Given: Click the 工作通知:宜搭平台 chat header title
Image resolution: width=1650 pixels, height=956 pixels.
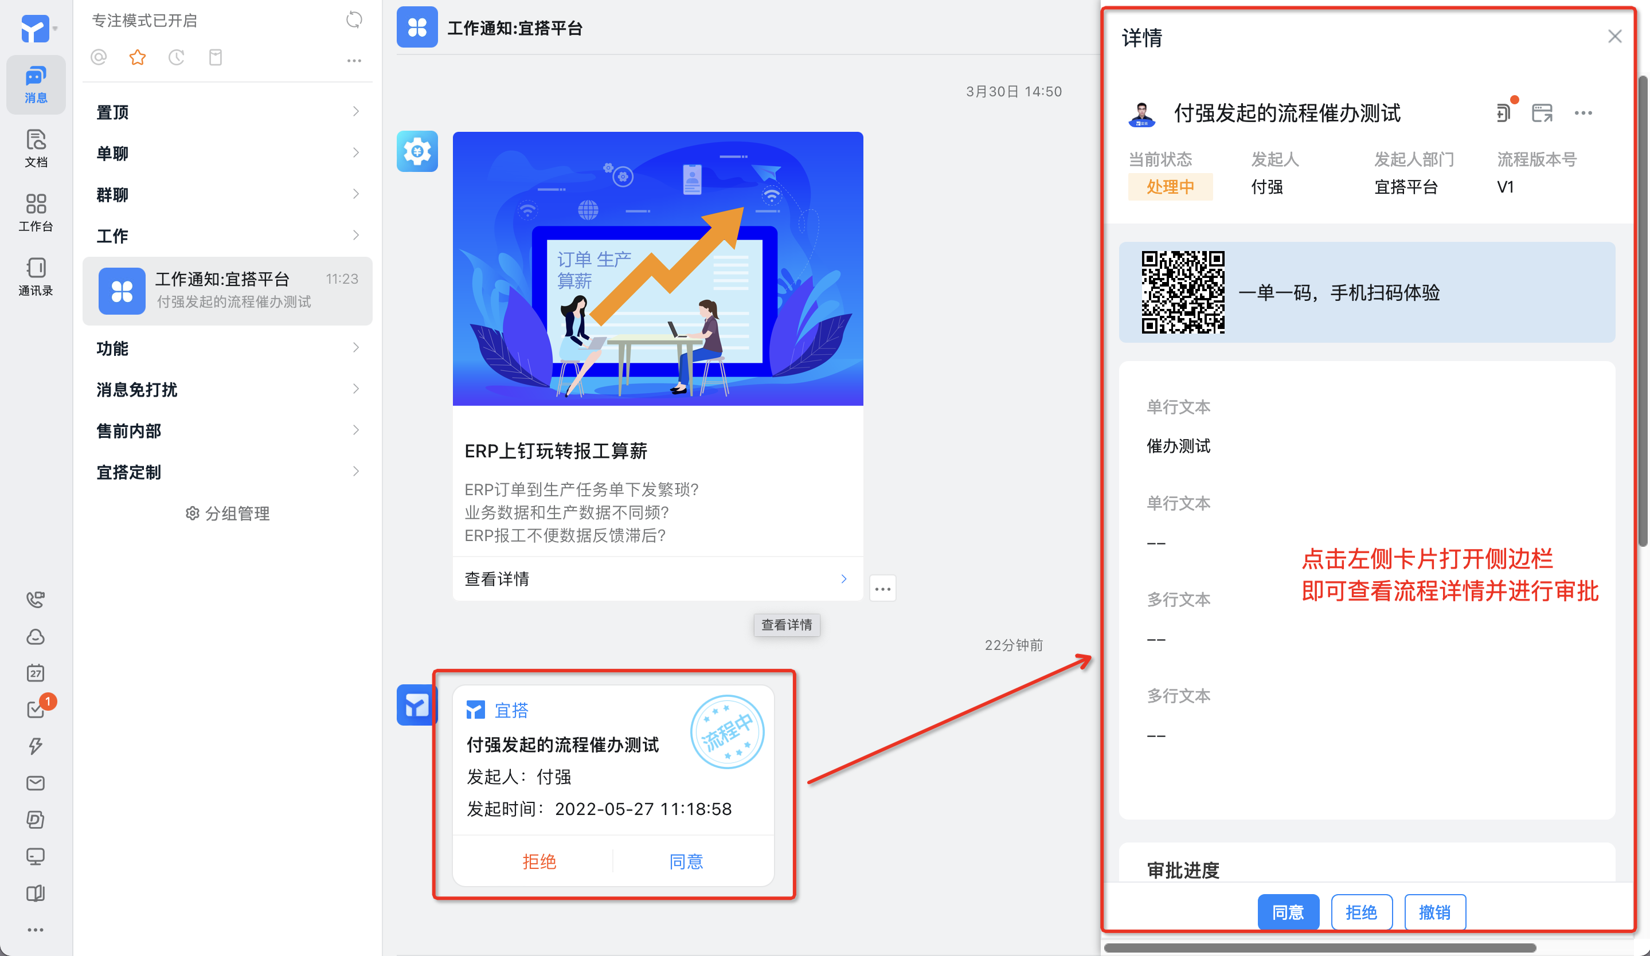Looking at the screenshot, I should (515, 28).
